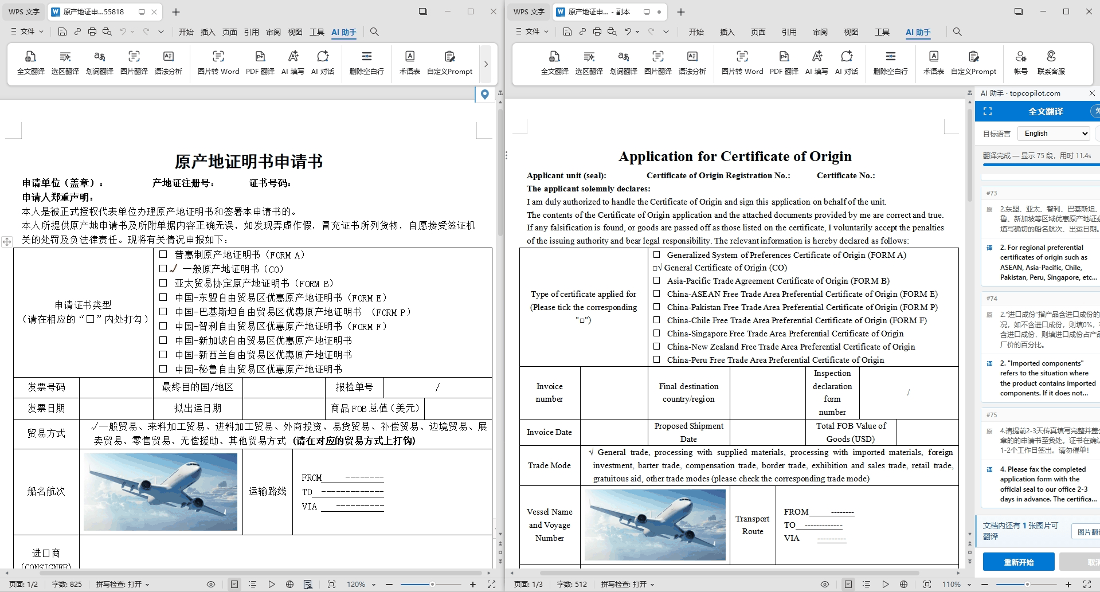Open 拼写检查 dropdown in left status bar
Screen dimensions: 1100x592
click(123, 584)
